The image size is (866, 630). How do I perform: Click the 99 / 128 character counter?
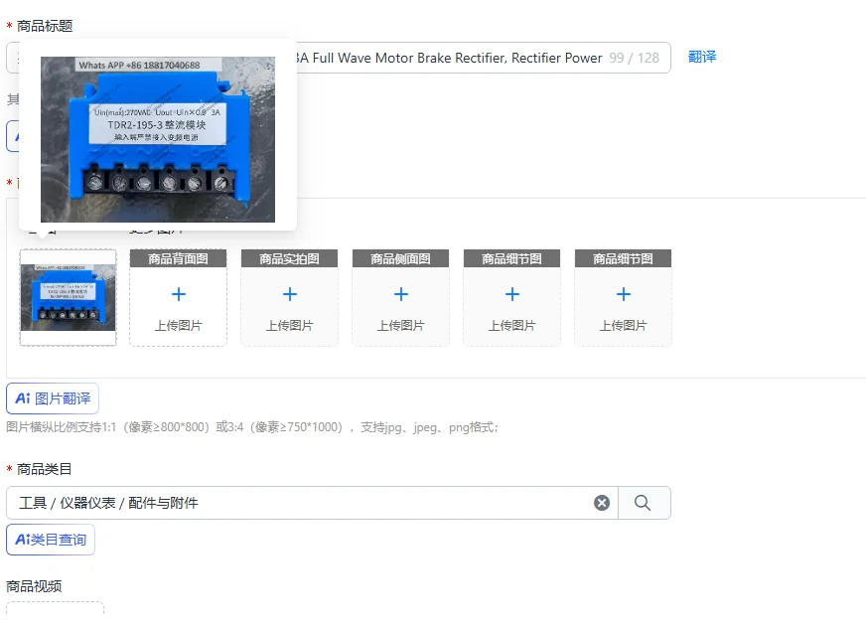click(x=634, y=58)
